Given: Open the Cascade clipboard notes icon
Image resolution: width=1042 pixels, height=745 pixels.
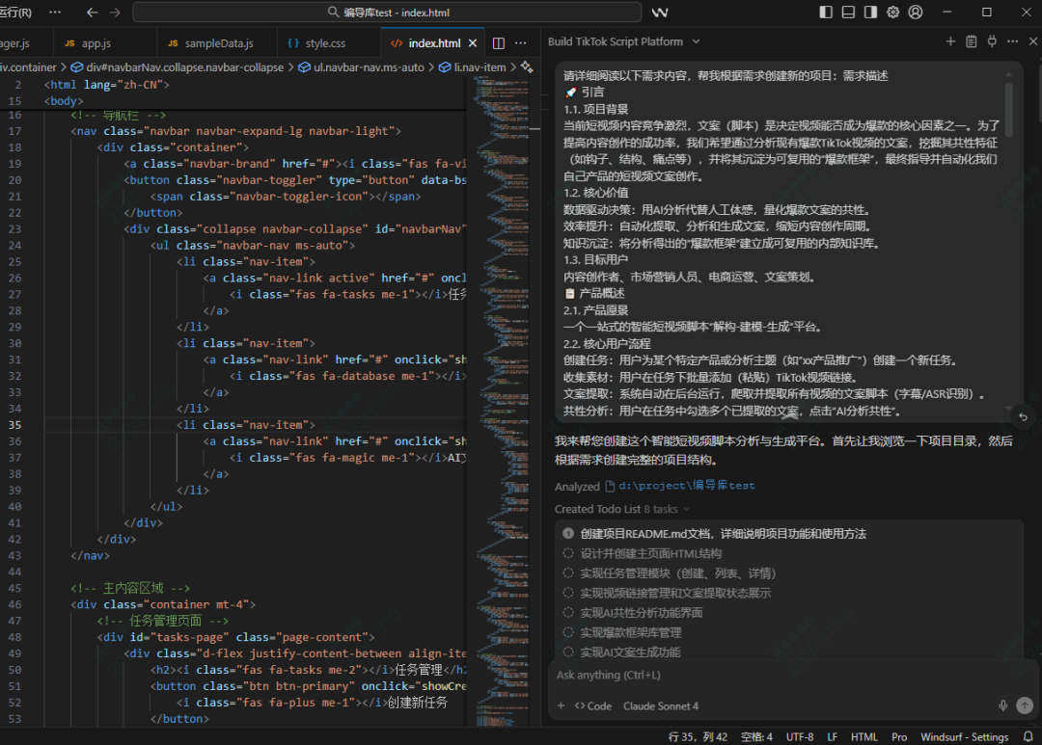Looking at the screenshot, I should click(971, 41).
